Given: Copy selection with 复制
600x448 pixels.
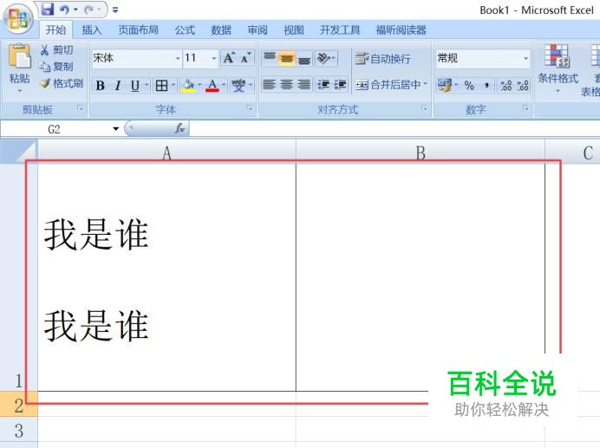Looking at the screenshot, I should [56, 67].
